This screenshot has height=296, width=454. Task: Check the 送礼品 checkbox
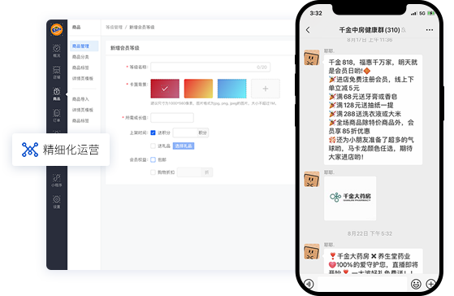tap(153, 146)
